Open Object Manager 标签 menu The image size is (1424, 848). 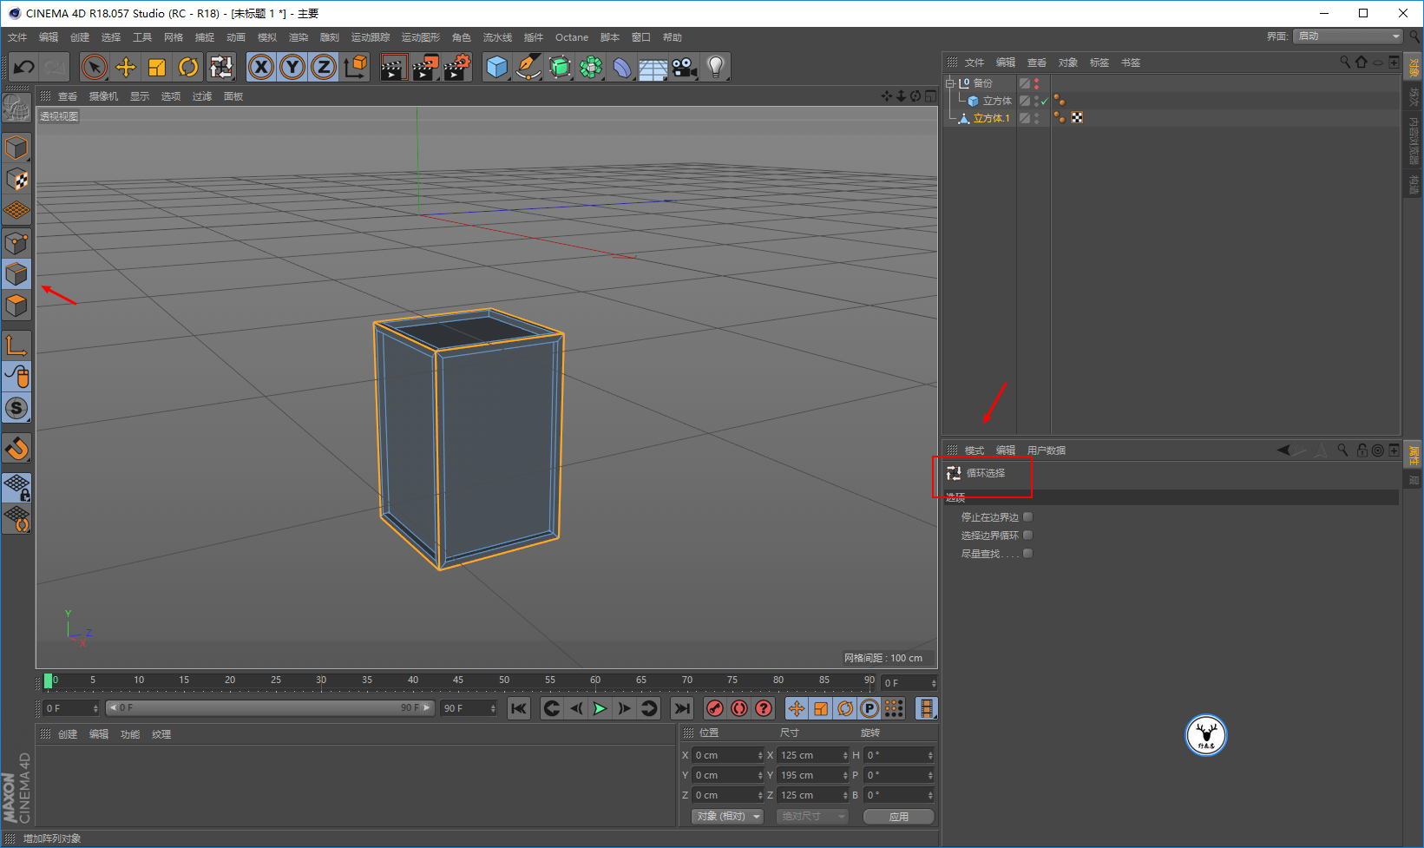1099,62
